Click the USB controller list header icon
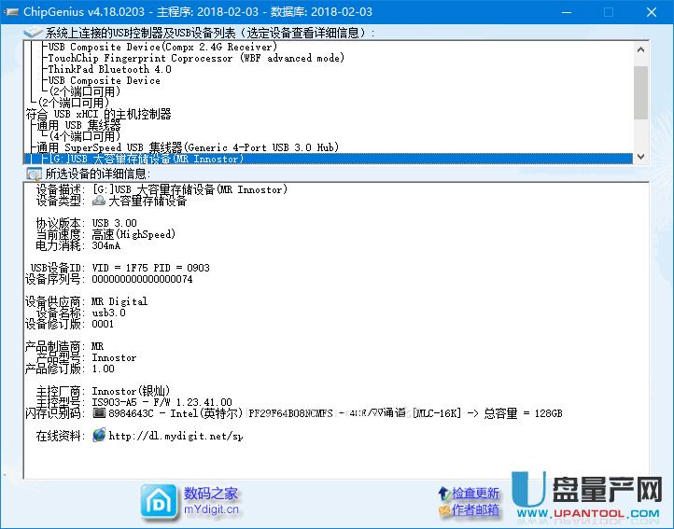Screen dimensions: 674x529 click(34, 34)
